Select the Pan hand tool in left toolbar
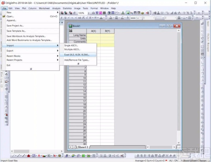The height and width of the screenshot is (162, 211). coord(6,74)
